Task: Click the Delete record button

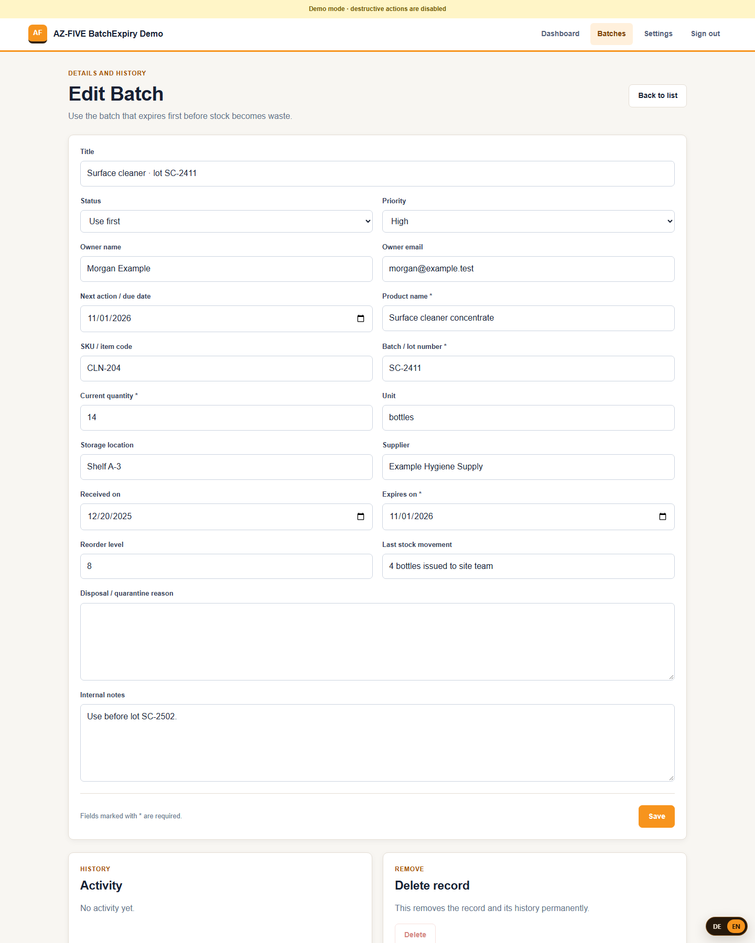Action: pyautogui.click(x=415, y=934)
